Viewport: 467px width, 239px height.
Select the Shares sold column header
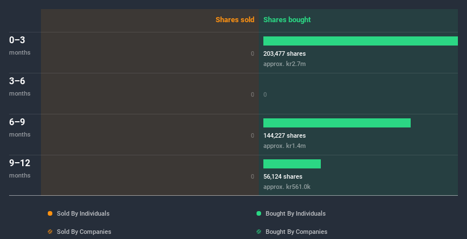pos(234,20)
